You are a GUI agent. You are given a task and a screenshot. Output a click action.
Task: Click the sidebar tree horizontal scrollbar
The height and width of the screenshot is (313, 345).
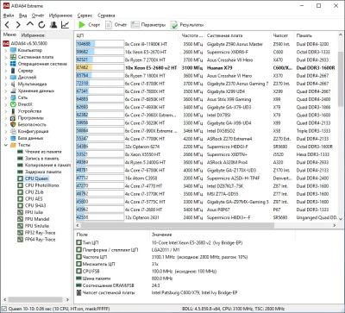coord(35,299)
